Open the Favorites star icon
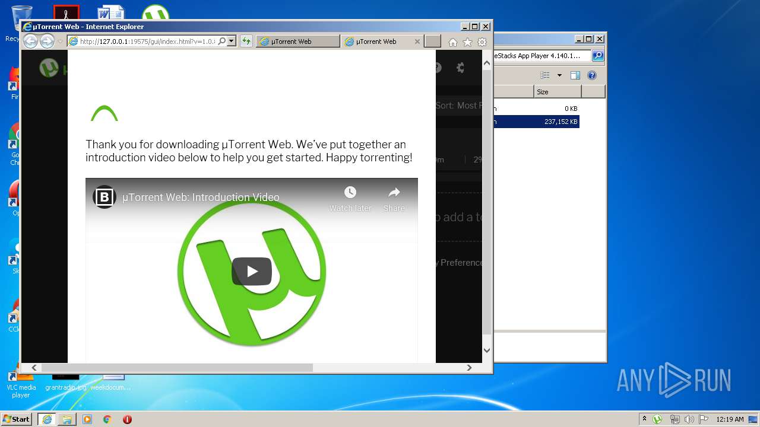The image size is (760, 427). coord(467,42)
